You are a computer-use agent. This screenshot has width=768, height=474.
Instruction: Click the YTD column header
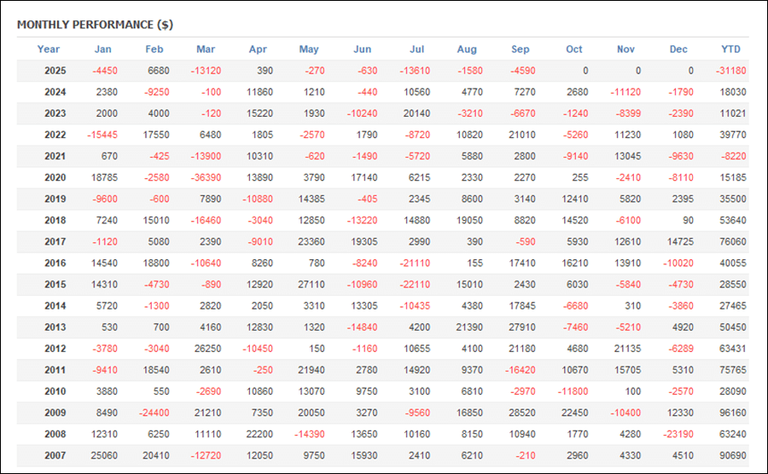[x=730, y=49]
